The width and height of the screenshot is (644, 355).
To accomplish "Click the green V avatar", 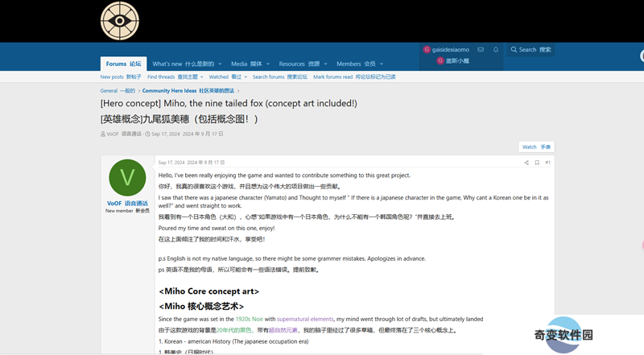I will (127, 177).
